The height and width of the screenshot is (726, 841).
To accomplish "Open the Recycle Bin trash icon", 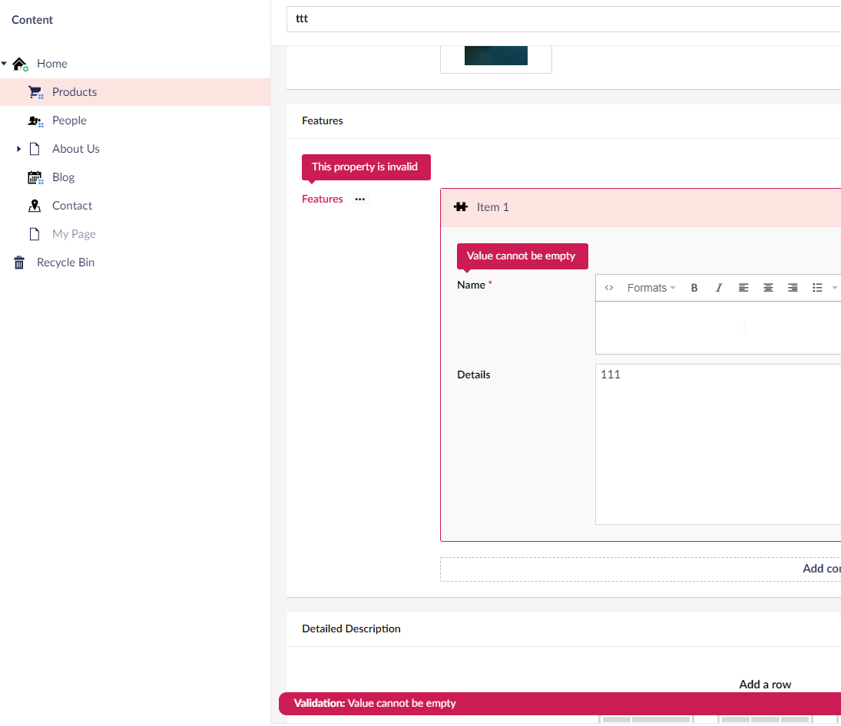I will [18, 262].
